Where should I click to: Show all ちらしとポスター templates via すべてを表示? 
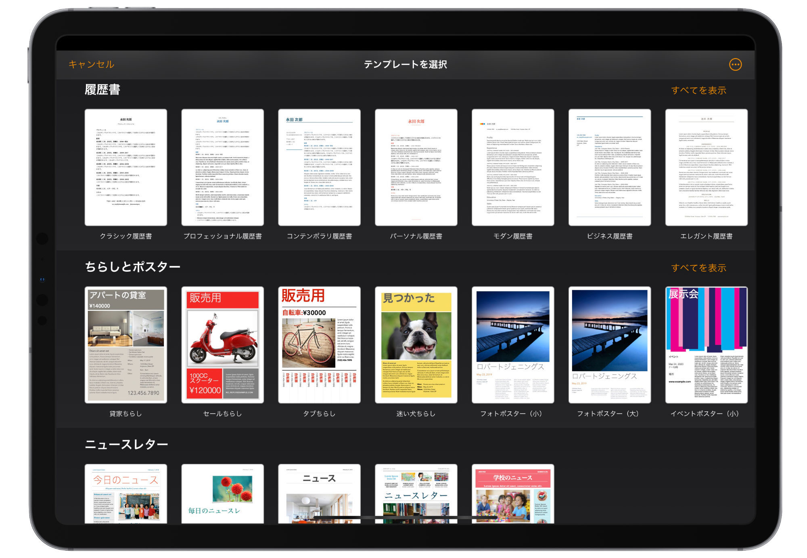pyautogui.click(x=698, y=268)
